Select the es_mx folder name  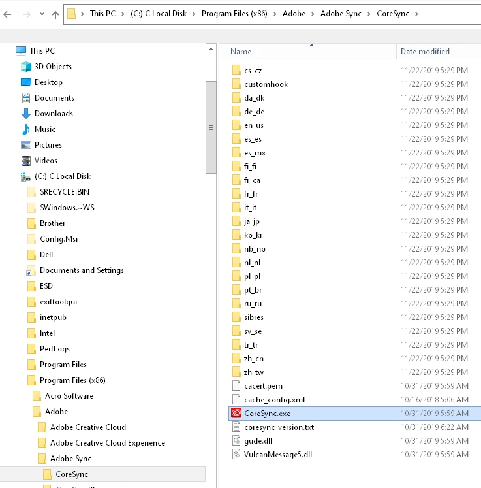tap(255, 152)
